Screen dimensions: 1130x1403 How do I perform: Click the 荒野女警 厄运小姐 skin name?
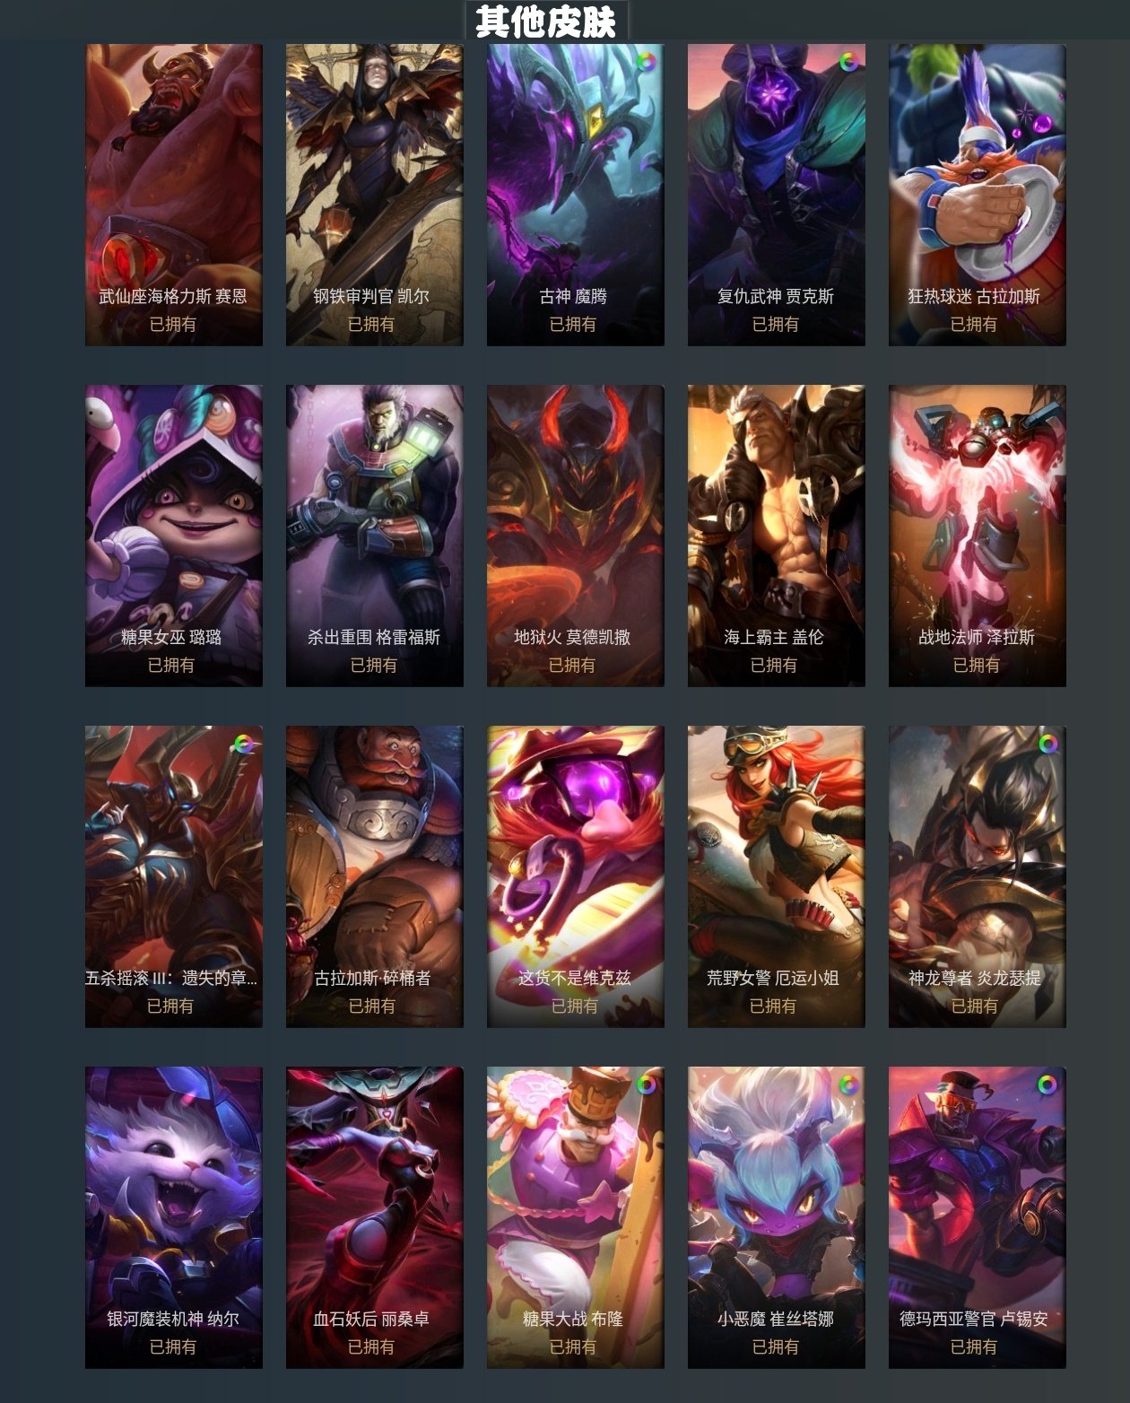point(773,978)
